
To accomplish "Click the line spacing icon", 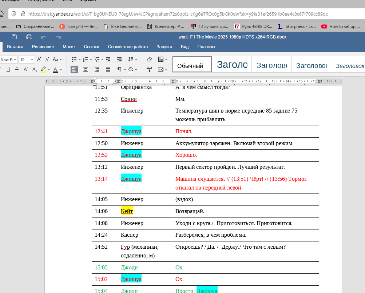I will [x=131, y=60].
